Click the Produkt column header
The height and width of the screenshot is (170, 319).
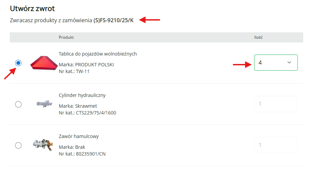pyautogui.click(x=66, y=37)
